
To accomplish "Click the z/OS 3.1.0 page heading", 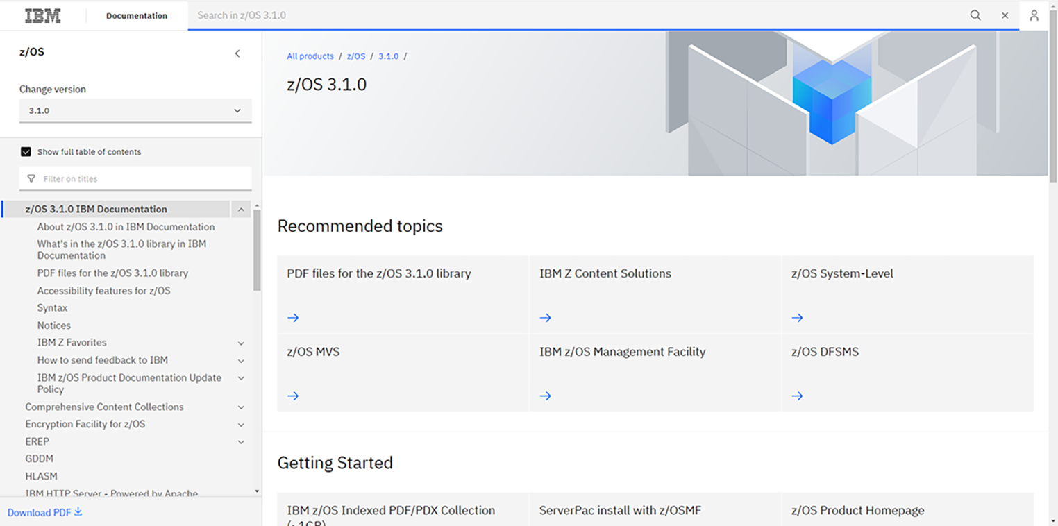I will click(x=326, y=85).
